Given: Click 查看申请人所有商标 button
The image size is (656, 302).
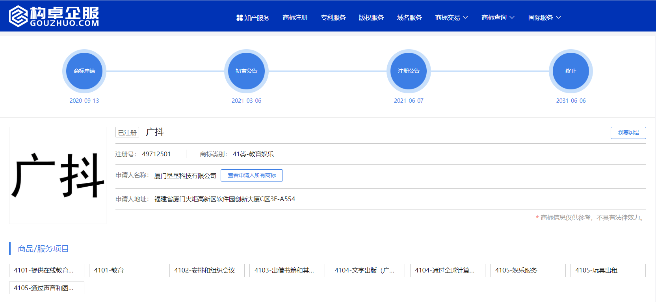Looking at the screenshot, I should 252,175.
